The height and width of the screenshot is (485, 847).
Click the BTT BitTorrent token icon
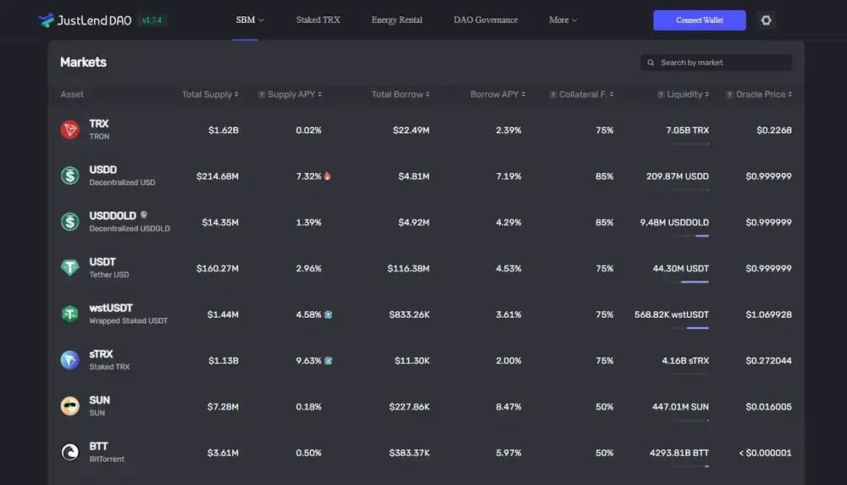[69, 452]
